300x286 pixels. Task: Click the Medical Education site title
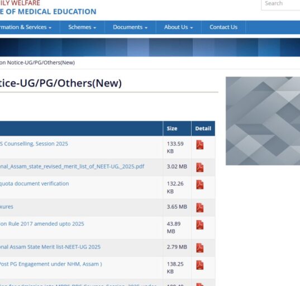point(48,12)
